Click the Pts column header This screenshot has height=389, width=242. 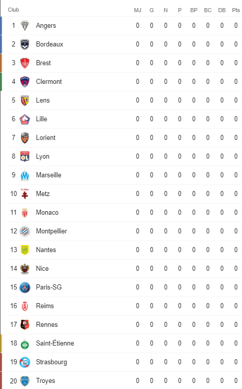236,10
